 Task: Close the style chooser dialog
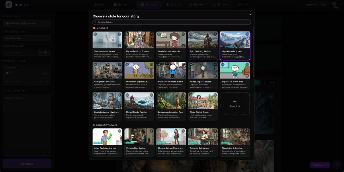[251, 14]
